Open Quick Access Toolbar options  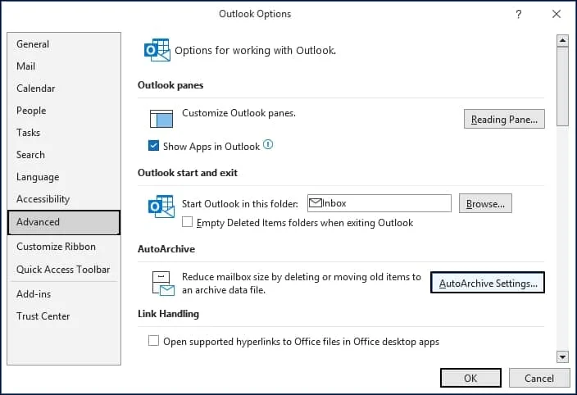(64, 270)
